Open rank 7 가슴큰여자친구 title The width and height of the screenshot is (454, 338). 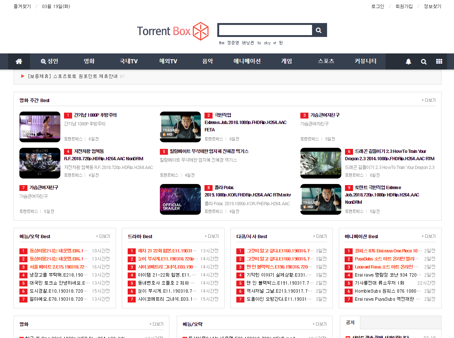point(44,188)
